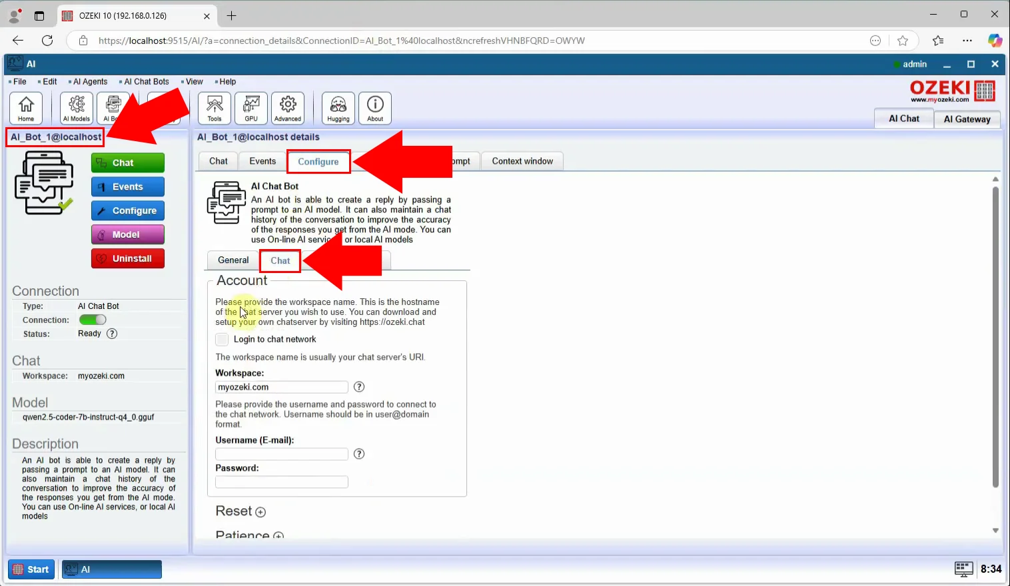Click the help icon next to Workspace field
Screen dimensions: 1010x586
point(359,387)
